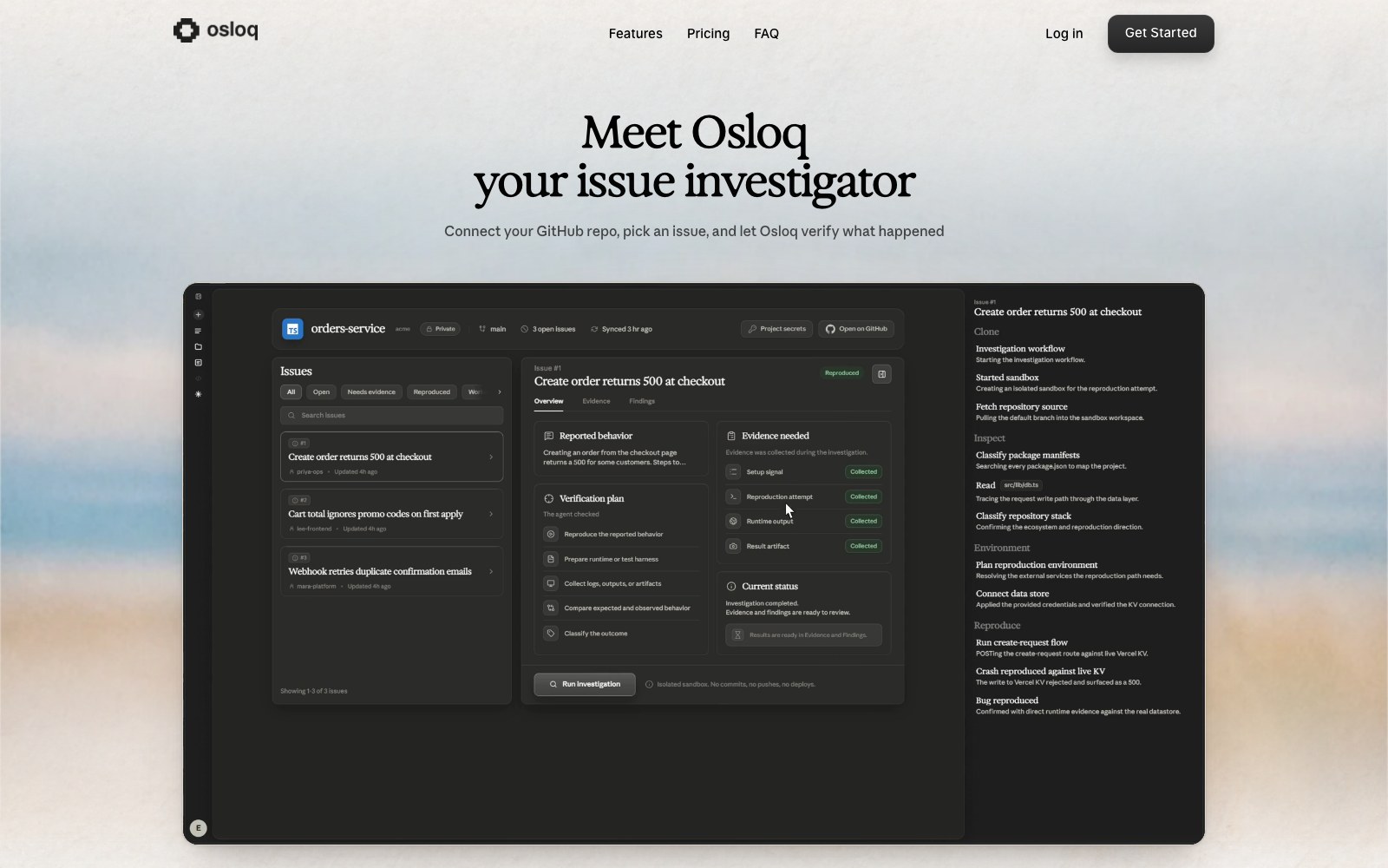This screenshot has width=1388, height=868.
Task: Switch to the Evidence tab
Action: [596, 401]
